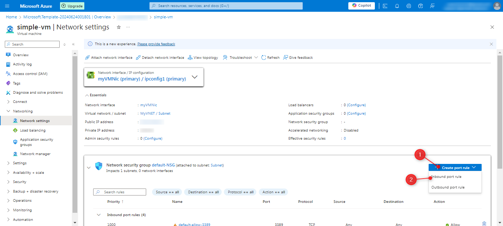The image size is (503, 226).
Task: Open the Cloud Shell icon in header
Action: [x=385, y=6]
